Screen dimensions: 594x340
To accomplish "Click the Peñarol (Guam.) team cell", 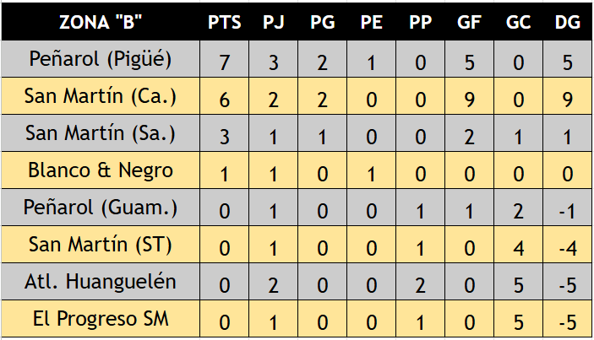I will click(101, 208).
